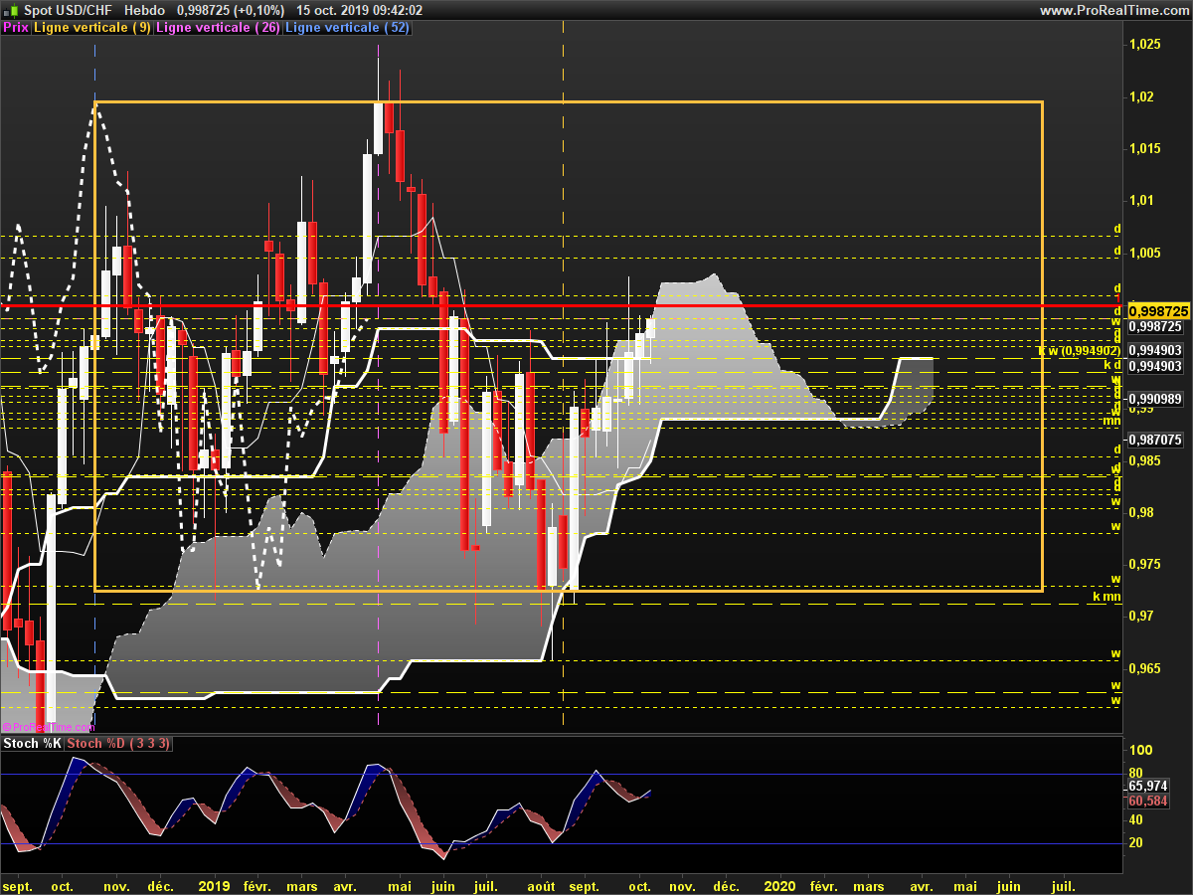1193x895 pixels.
Task: Click the k mn level annotation
Action: click(x=1107, y=597)
